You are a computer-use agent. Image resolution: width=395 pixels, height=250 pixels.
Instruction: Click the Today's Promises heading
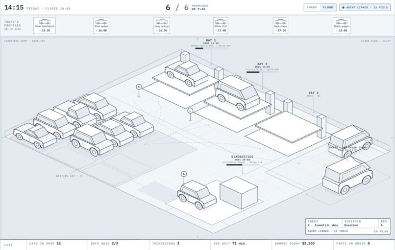12,23
